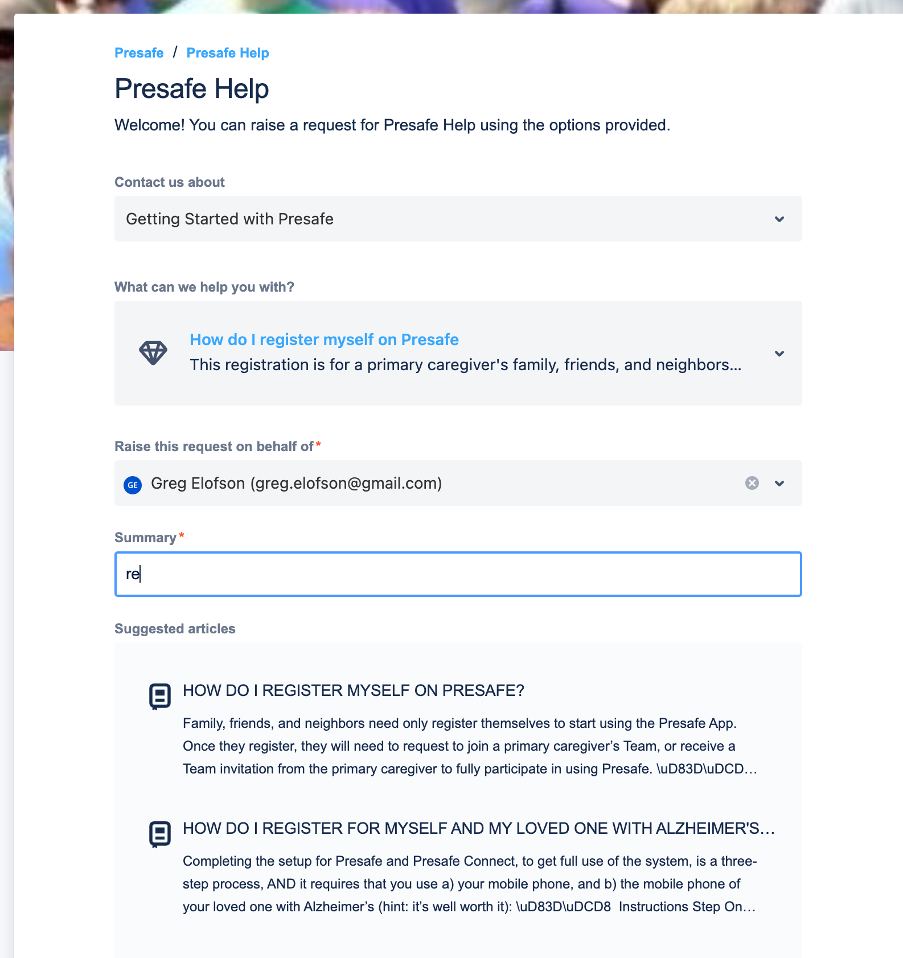
Task: Expand the Contact us about dropdown chevron
Action: point(779,219)
